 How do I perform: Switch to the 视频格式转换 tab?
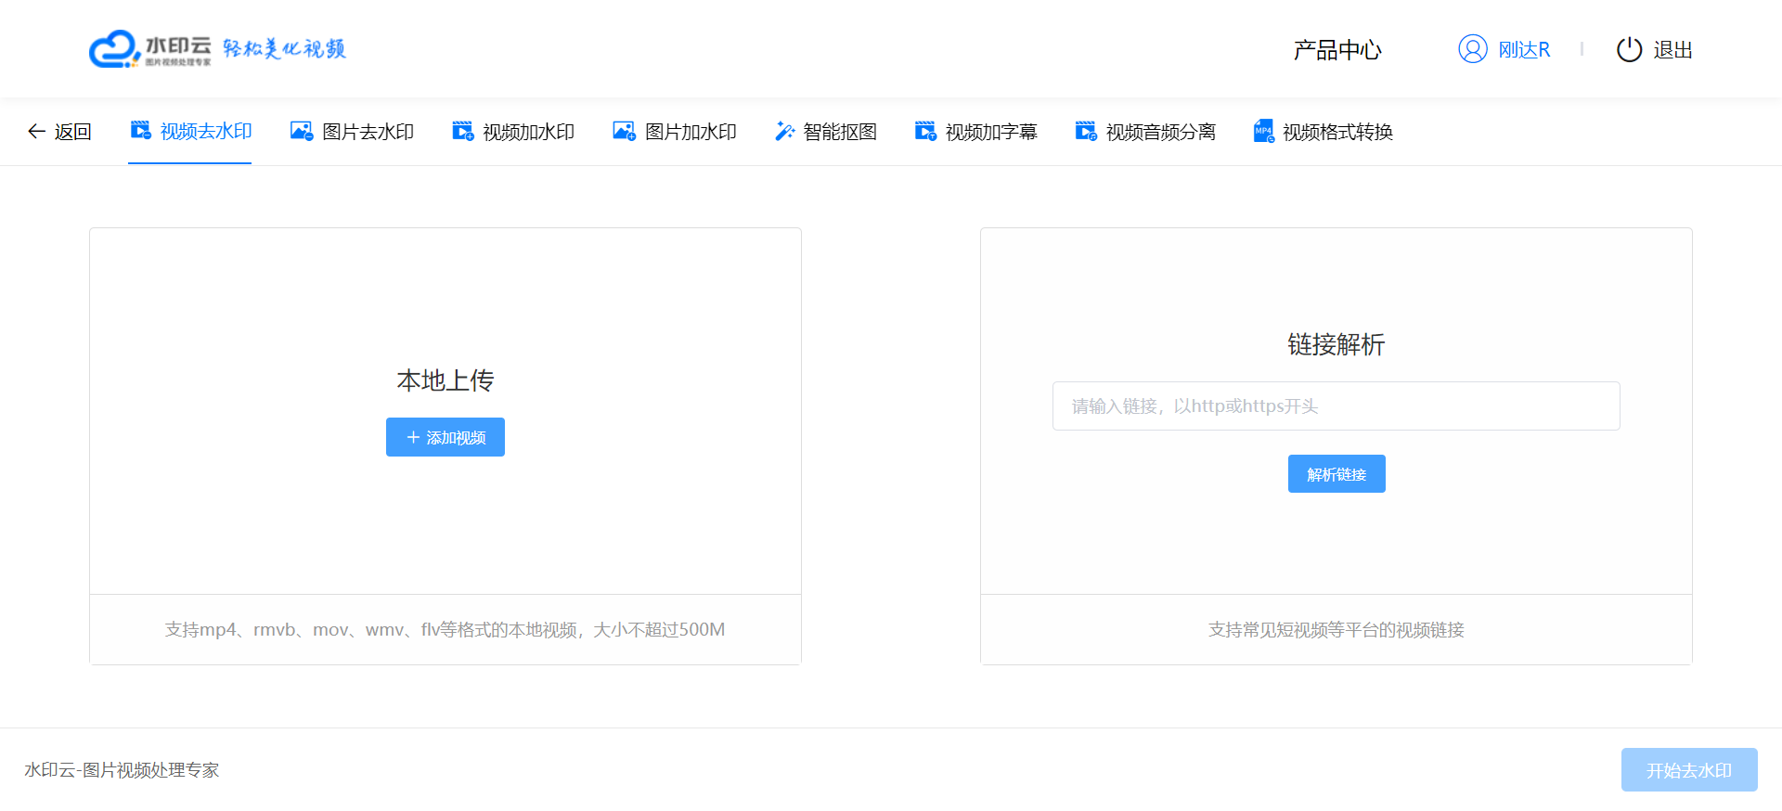pos(1337,132)
